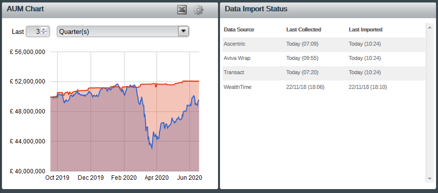Click the Last Collected column header

tap(304, 29)
